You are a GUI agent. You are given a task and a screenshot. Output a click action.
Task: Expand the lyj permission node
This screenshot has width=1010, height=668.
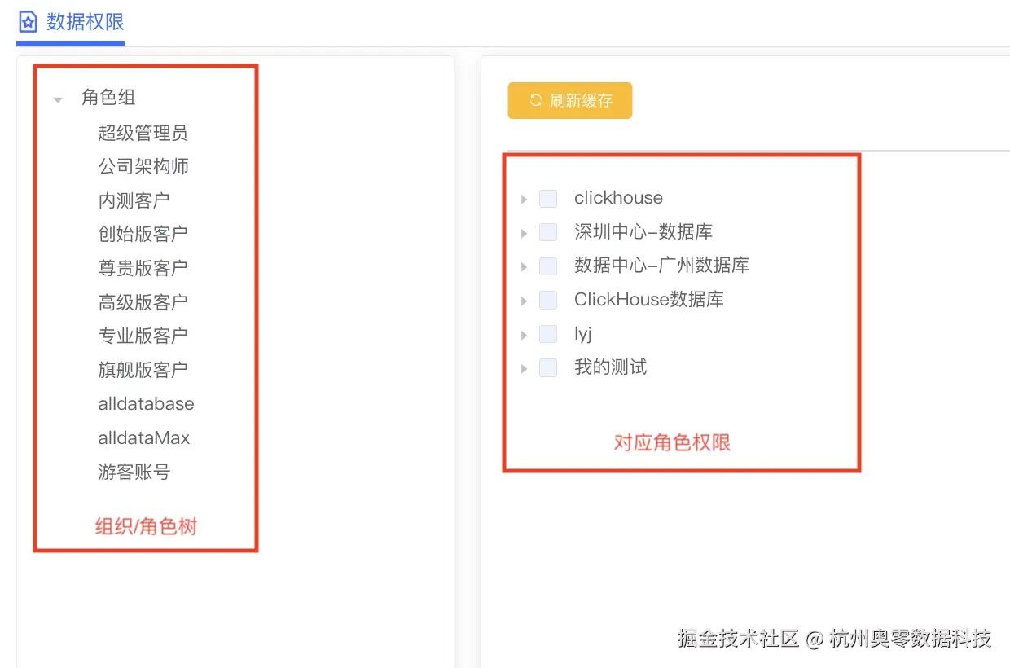(524, 334)
